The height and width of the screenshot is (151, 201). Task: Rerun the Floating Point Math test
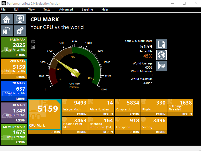[75, 132]
